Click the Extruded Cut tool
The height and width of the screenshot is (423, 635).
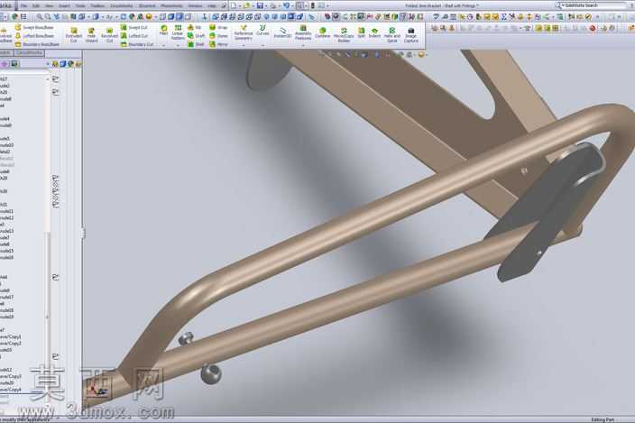(74, 35)
